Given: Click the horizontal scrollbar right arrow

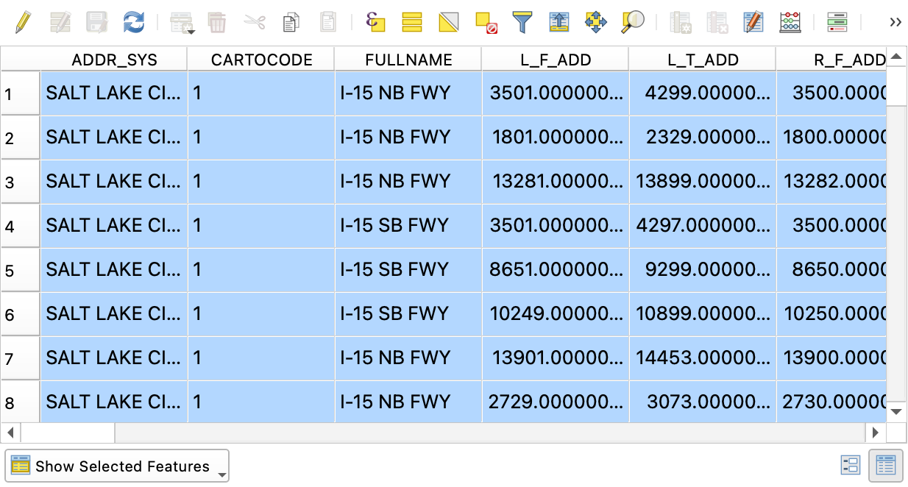Looking at the screenshot, I should pos(876,433).
